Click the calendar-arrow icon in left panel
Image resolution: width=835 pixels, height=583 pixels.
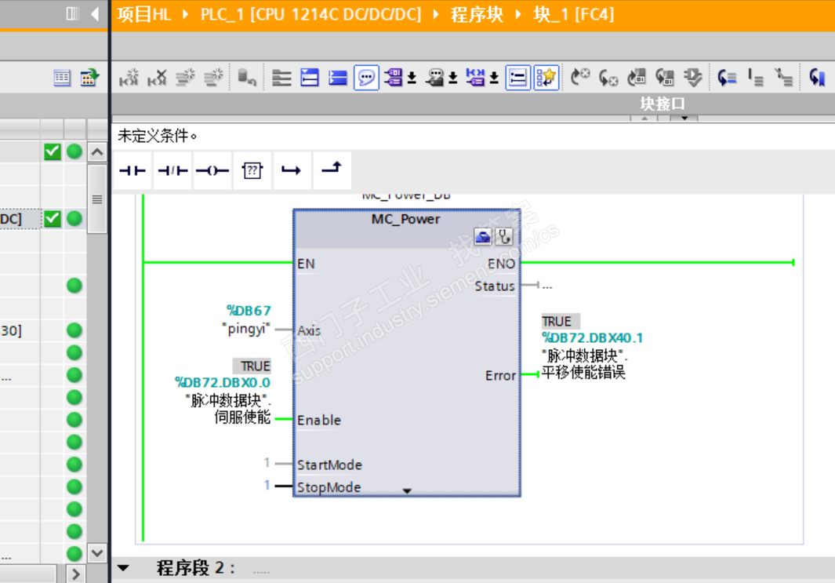point(89,78)
